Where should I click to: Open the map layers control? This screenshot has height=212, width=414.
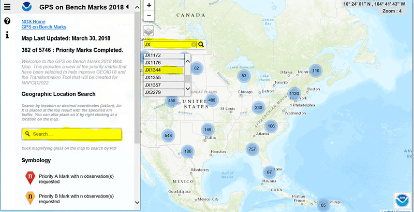(149, 31)
